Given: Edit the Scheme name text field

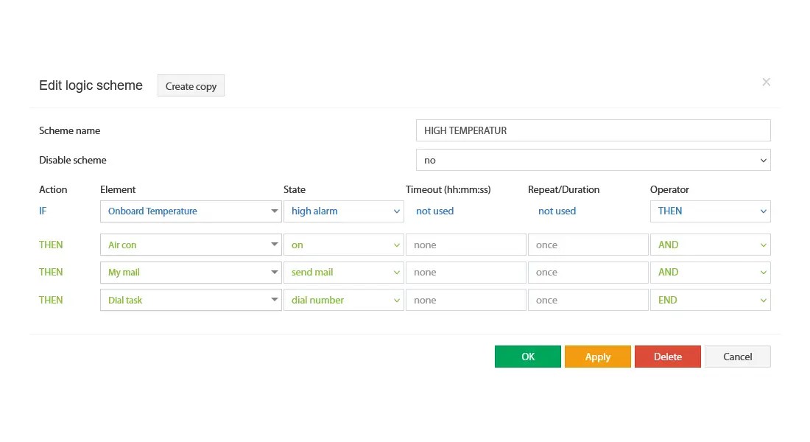Looking at the screenshot, I should click(593, 130).
